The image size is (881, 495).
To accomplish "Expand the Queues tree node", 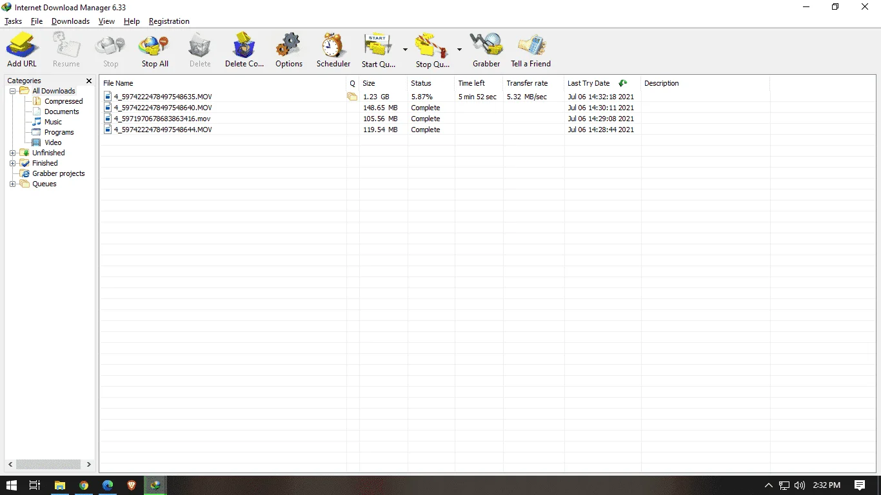I will click(12, 184).
